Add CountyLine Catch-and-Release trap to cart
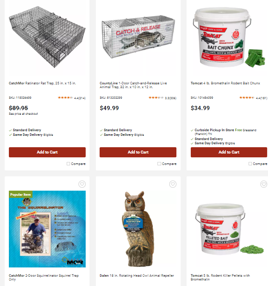This screenshot has width=268, height=286. [x=138, y=152]
